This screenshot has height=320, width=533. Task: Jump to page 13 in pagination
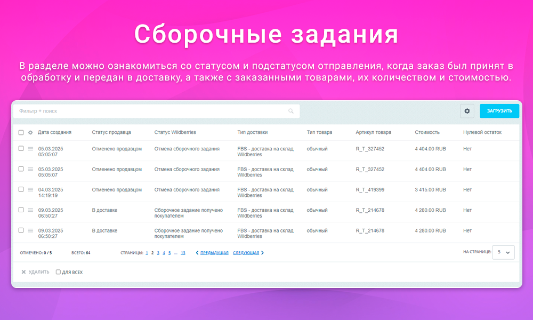point(183,252)
